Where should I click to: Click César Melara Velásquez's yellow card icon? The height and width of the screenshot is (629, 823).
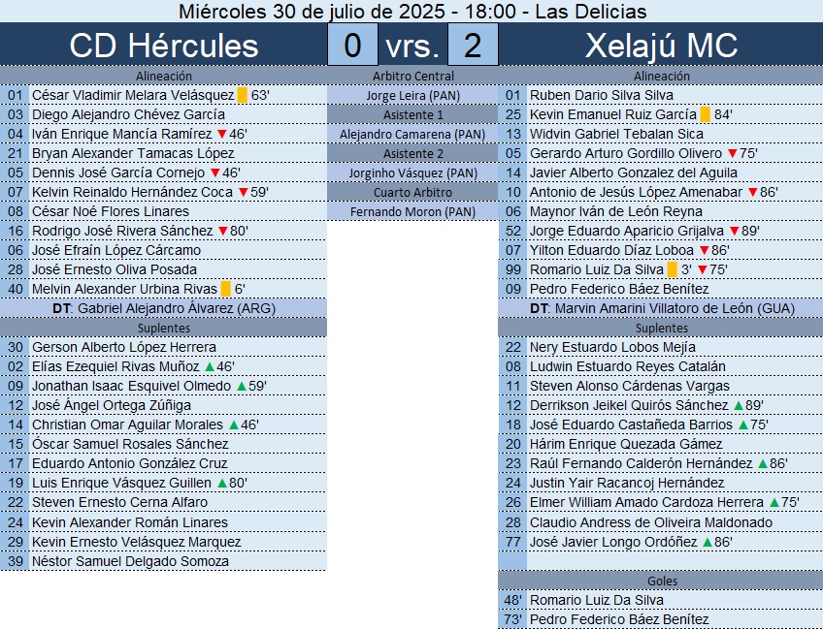tap(243, 95)
